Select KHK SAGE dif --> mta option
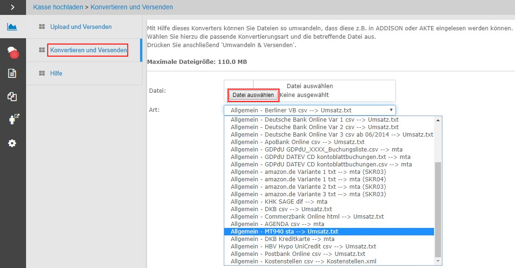The image size is (515, 268). point(329,201)
